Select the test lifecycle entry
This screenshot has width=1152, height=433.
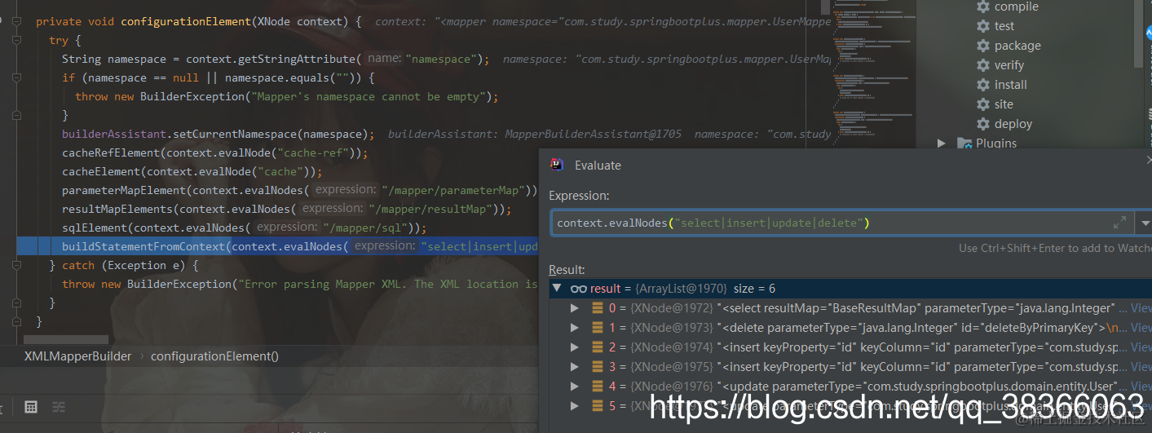(1004, 26)
